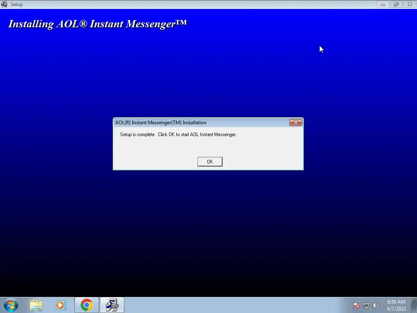The image size is (417, 313).
Task: Close the Setup window
Action: (410, 4)
